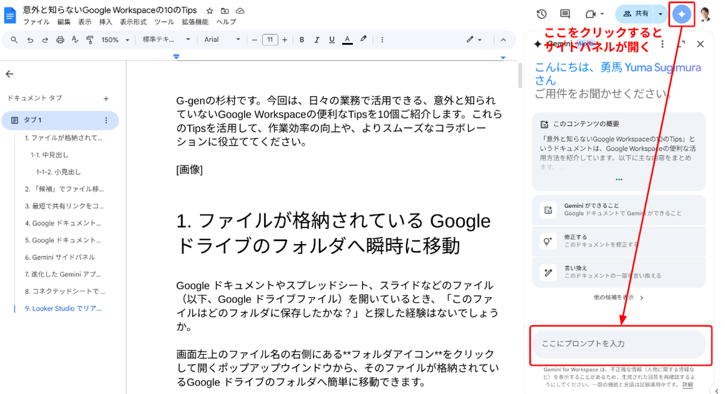Search the menus with magnifier icon
Image resolution: width=725 pixels, height=394 pixels.
14,40
